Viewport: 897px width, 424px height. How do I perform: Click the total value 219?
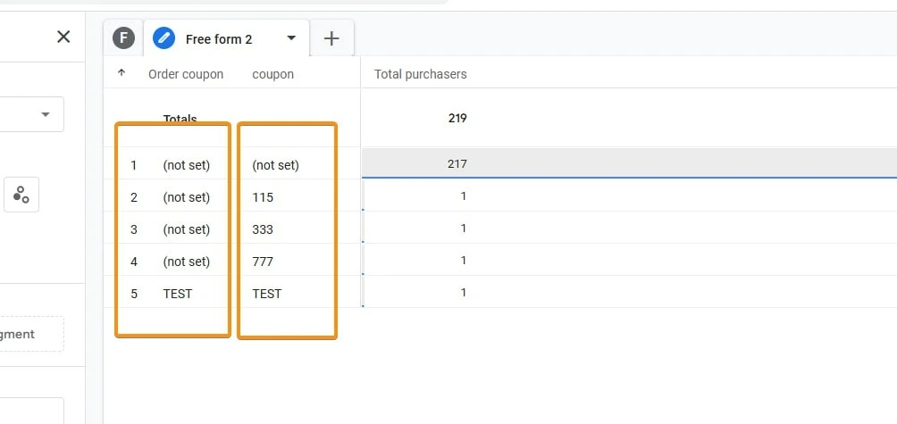coord(457,118)
